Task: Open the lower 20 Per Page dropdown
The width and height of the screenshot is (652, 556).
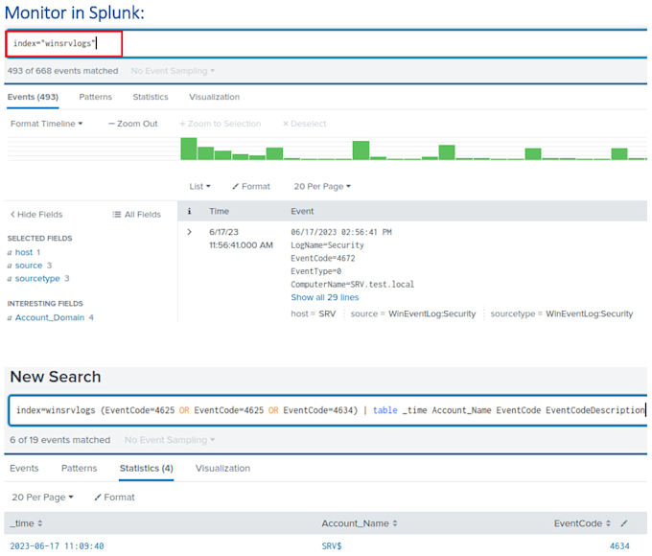Action: tap(42, 498)
